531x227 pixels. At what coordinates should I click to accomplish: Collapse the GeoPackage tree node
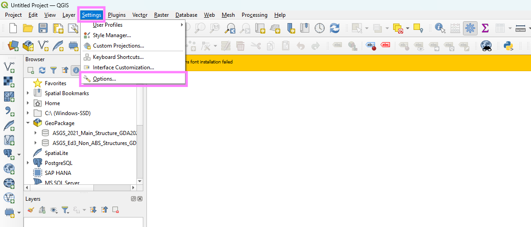tap(28, 123)
